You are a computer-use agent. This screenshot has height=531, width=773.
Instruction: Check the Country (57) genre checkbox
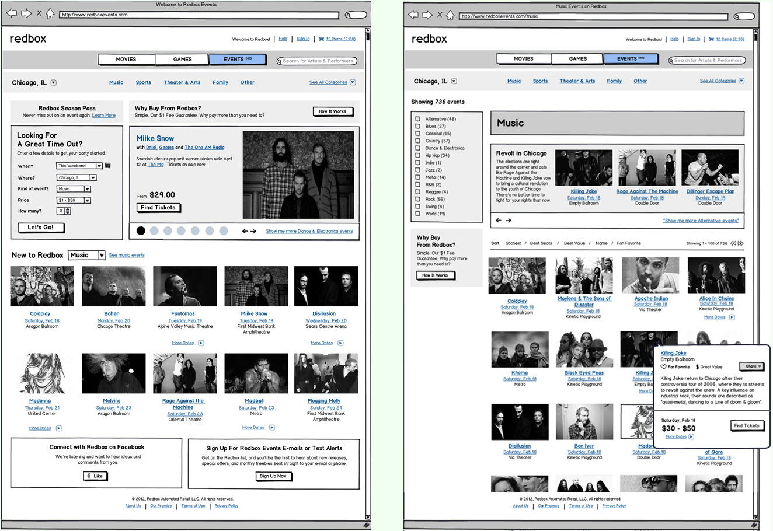pyautogui.click(x=417, y=141)
